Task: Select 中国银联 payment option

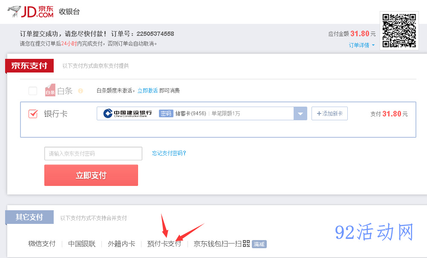Action: click(x=82, y=244)
